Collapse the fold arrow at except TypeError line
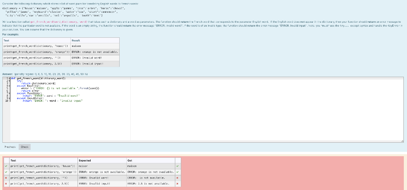 (10, 93)
